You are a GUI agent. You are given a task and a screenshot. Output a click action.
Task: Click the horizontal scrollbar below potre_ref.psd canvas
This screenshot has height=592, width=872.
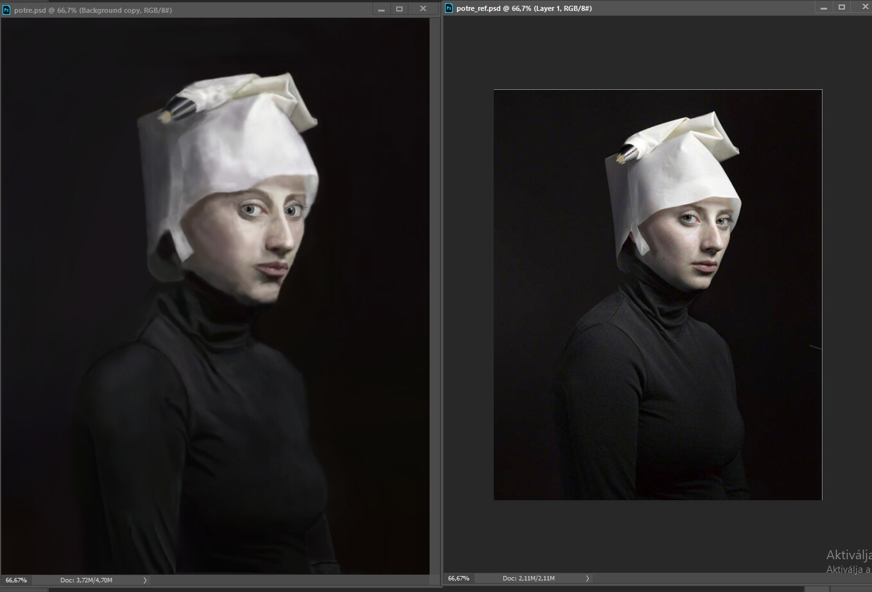pyautogui.click(x=642, y=588)
